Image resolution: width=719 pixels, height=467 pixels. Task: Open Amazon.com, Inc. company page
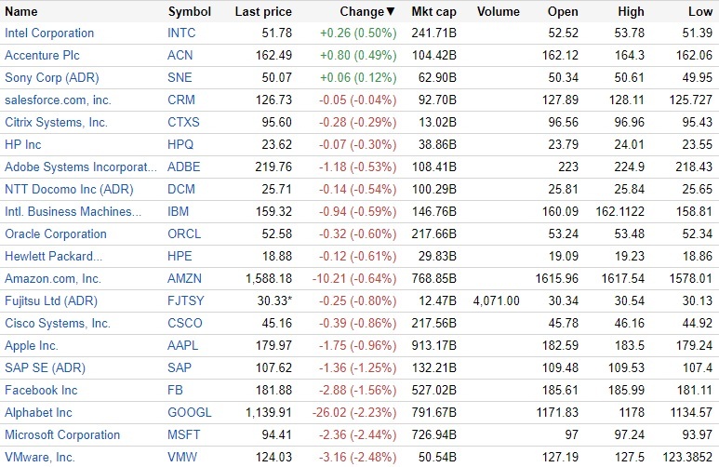pyautogui.click(x=53, y=279)
